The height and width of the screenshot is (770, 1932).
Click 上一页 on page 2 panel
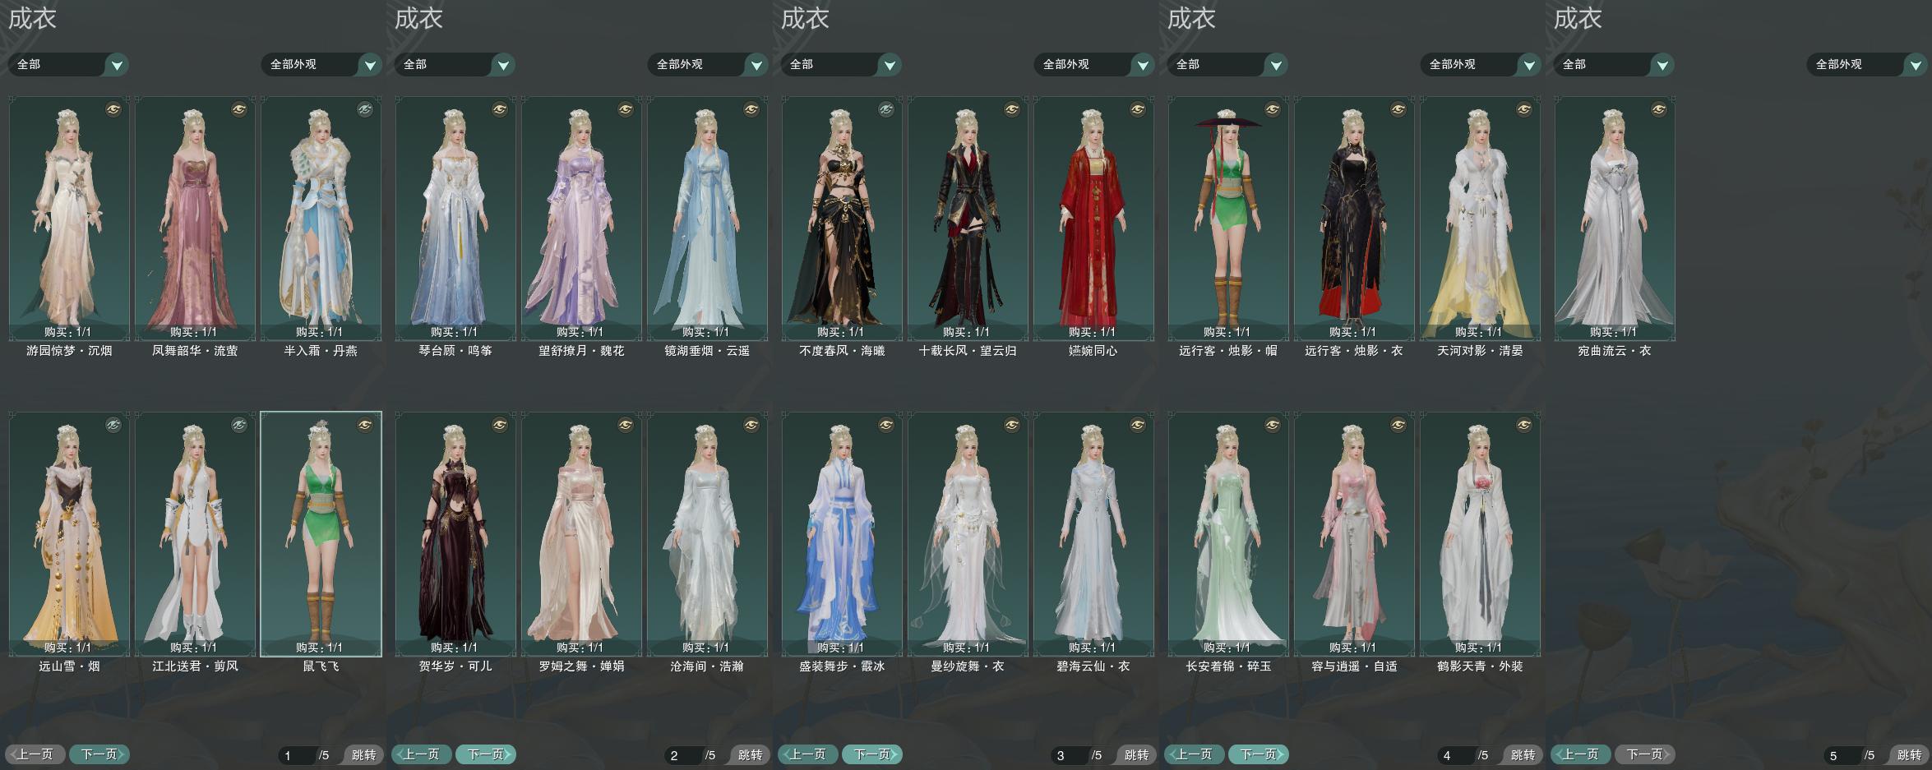(422, 754)
